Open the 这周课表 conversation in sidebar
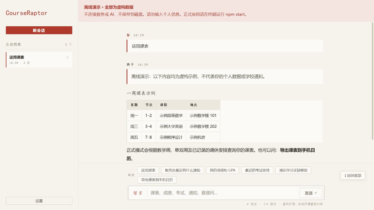 39,60
